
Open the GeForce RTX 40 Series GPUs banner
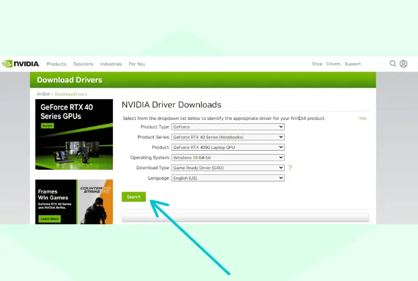pos(74,134)
